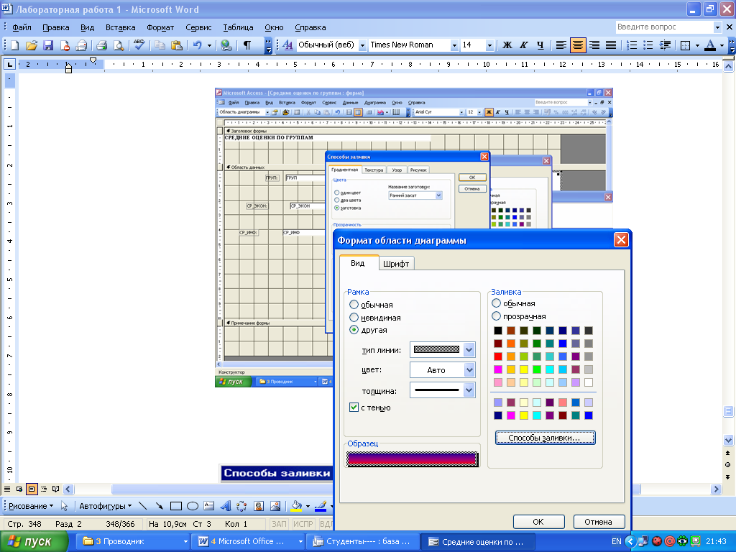The height and width of the screenshot is (552, 736).
Task: Print the document from the toolbar
Action: point(101,45)
